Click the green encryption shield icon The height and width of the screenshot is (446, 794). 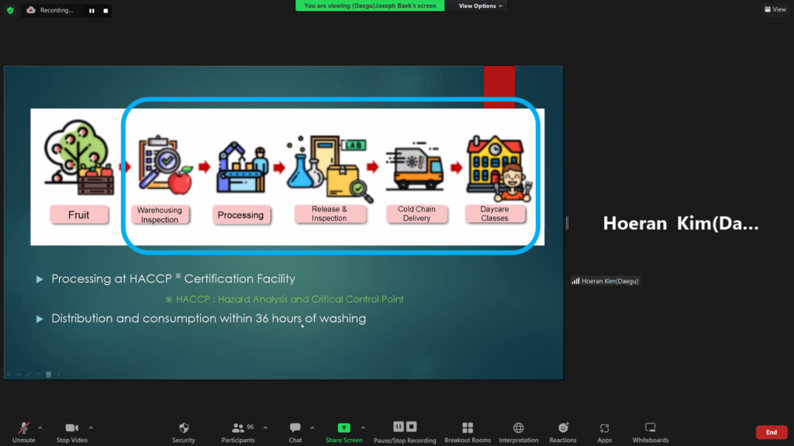click(10, 10)
